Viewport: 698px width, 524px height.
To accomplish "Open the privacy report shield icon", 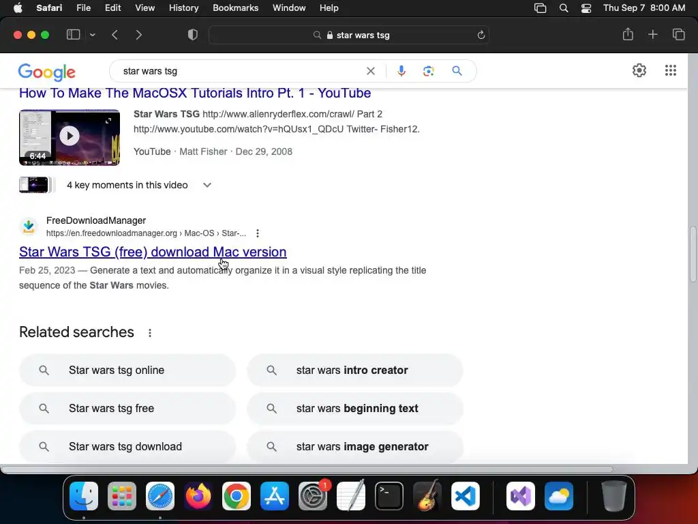I will tap(193, 35).
